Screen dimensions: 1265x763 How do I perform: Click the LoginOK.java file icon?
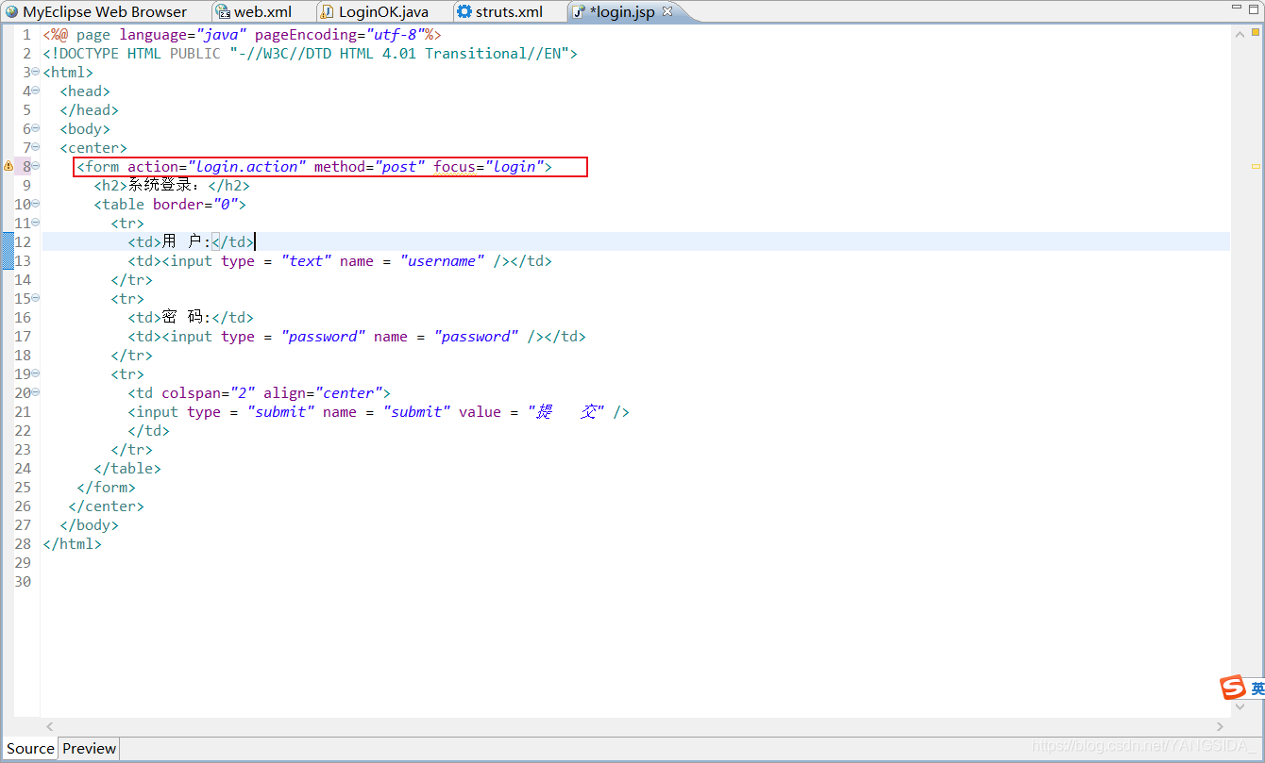pos(327,12)
